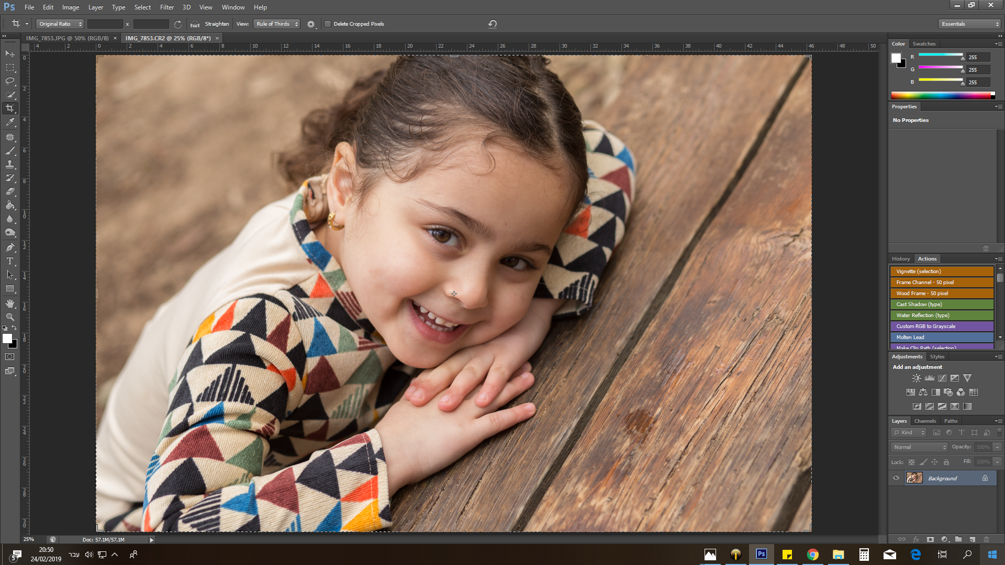Screen dimensions: 1005x565
Task: Activate the Horizontal Type tool
Action: point(11,261)
